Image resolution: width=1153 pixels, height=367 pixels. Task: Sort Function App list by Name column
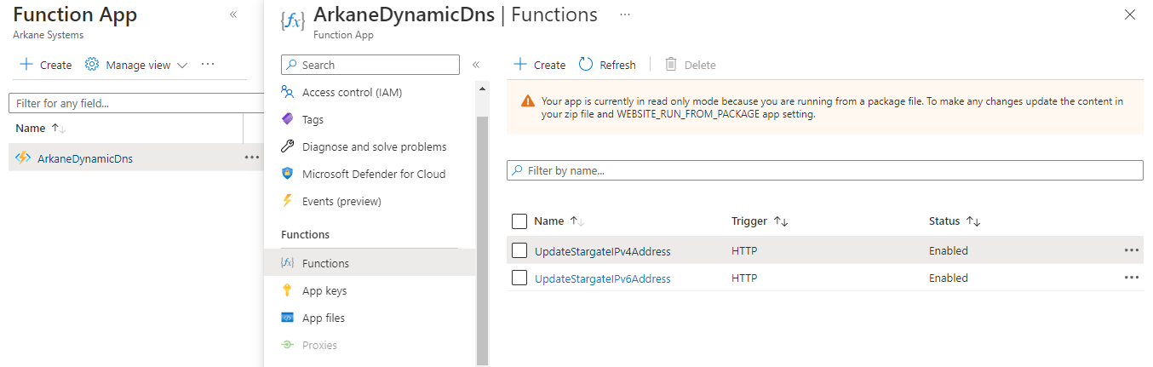coord(41,128)
